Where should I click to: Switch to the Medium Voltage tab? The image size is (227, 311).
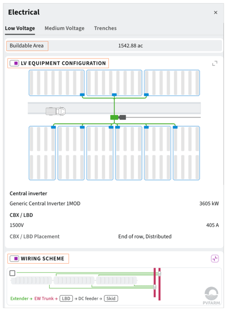(x=64, y=28)
